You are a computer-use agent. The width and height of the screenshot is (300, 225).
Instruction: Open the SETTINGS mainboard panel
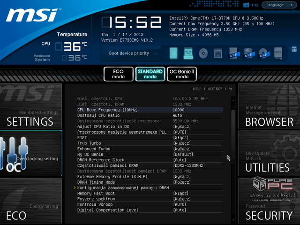(31, 106)
